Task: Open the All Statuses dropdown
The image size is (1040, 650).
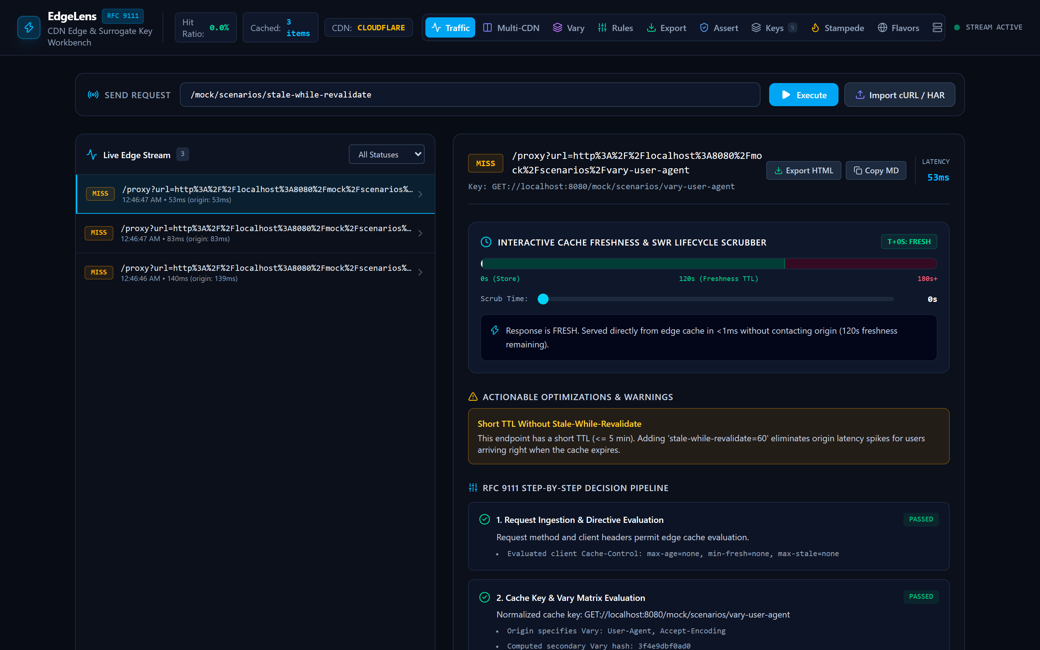Action: 386,154
